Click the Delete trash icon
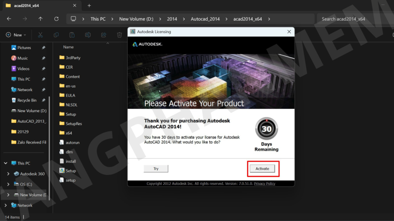The width and height of the screenshot is (394, 221). point(119,35)
